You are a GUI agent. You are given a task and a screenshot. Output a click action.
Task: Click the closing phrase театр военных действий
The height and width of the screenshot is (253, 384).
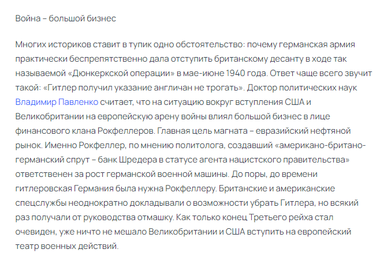tap(66, 246)
